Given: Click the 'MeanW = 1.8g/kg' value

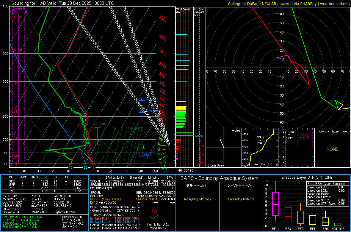Looking at the screenshot, I should 15,199.
